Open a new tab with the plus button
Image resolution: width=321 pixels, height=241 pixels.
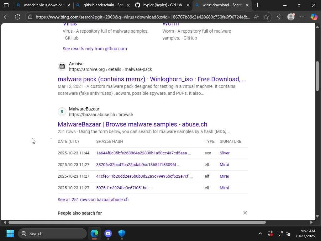pos(258,5)
